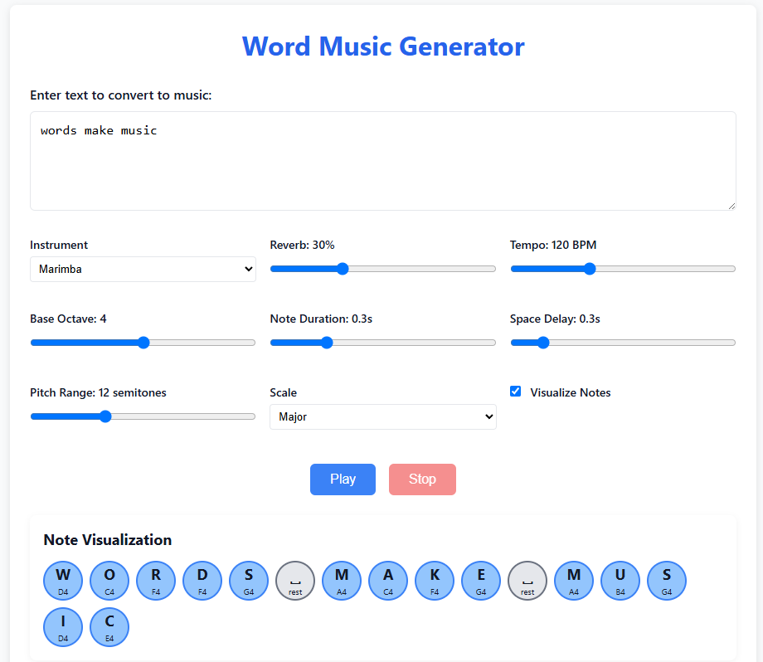Click the 'Pitch Range: 12 semitones' label
The height and width of the screenshot is (662, 763).
99,392
